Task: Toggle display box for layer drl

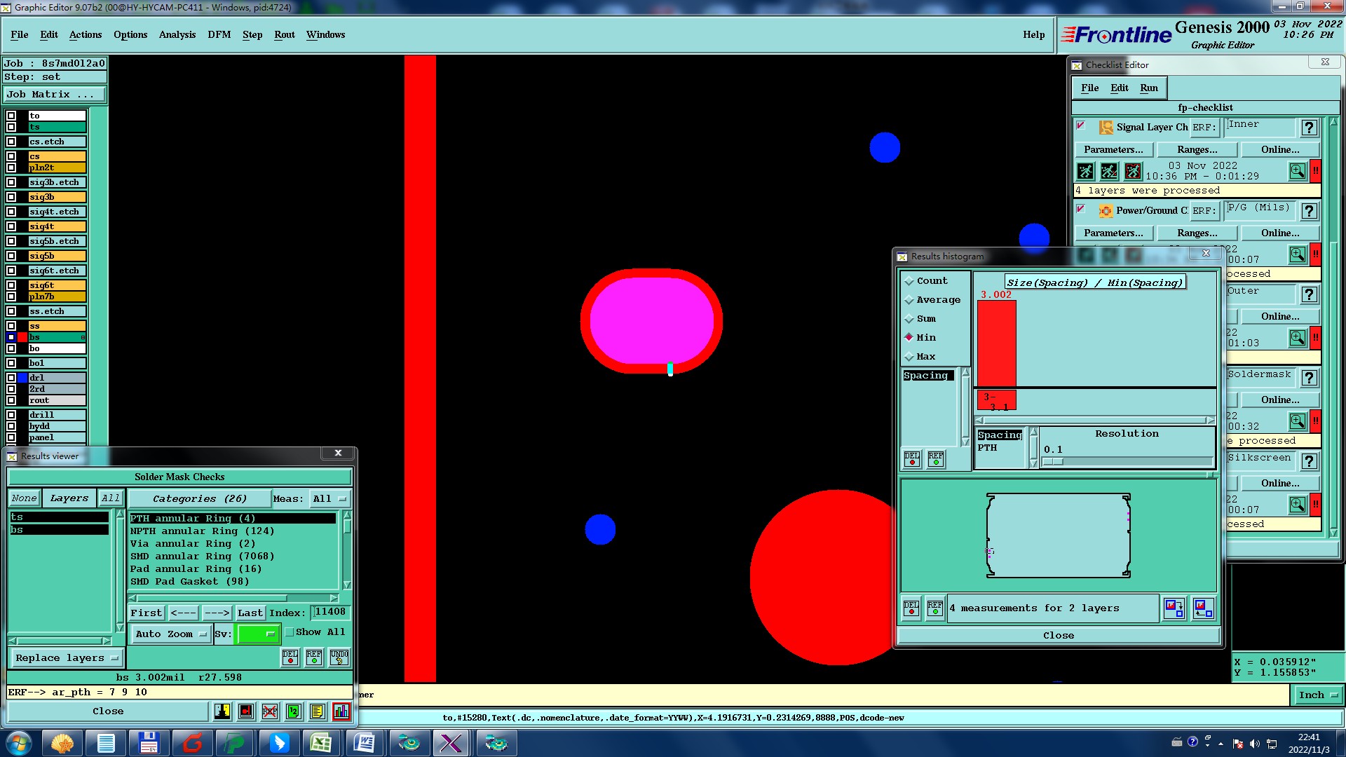Action: (x=11, y=378)
